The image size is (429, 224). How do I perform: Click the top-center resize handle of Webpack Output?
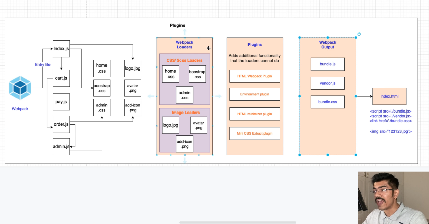pos(328,38)
